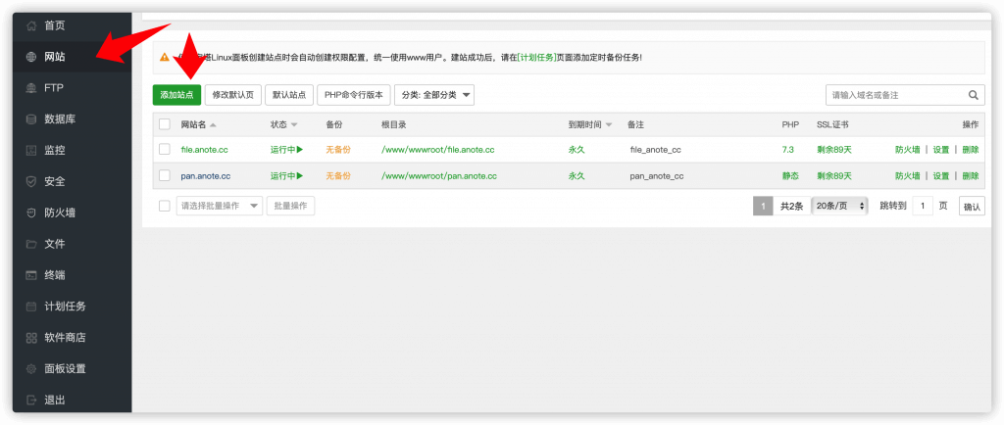Click the 跳转到 page number input
The width and height of the screenshot is (1004, 425).
(x=922, y=206)
